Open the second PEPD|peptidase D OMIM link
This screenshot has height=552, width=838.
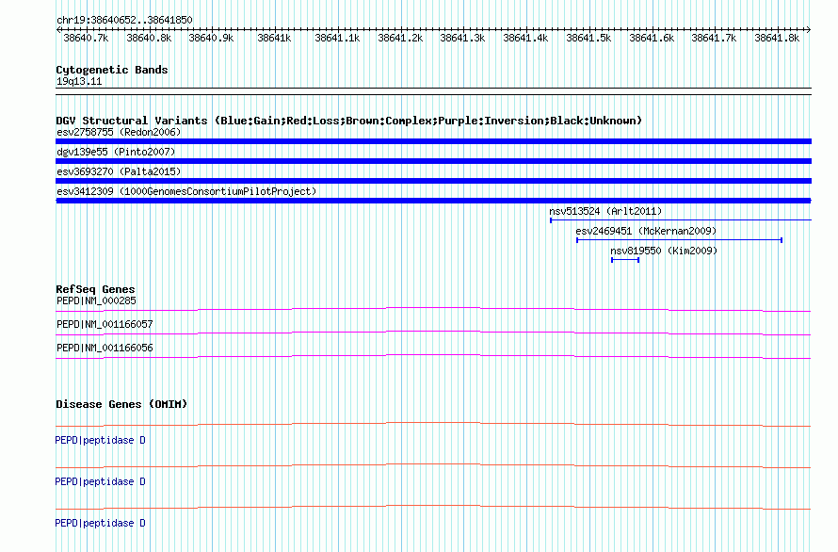coord(100,482)
